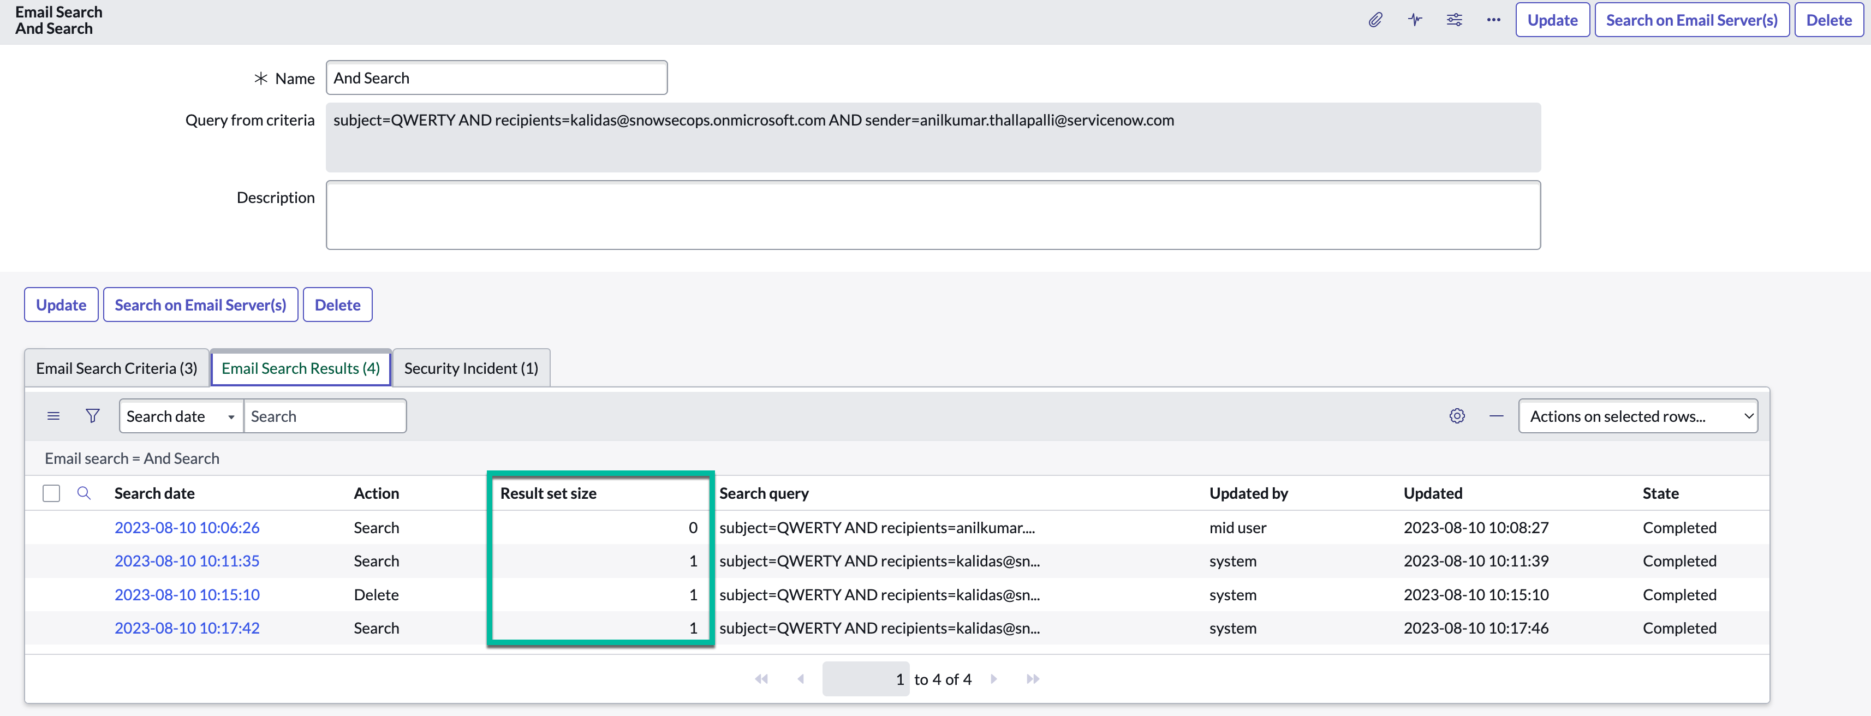This screenshot has height=716, width=1871.
Task: Click Updated cell 2023-08-10 10:17:46
Action: tap(1476, 628)
